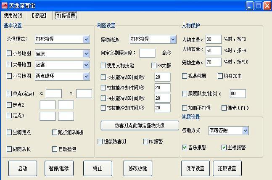Screen dimensions: 272x180
Task: Click the first coordinate field of 定点2
Action: [x=48, y=105]
